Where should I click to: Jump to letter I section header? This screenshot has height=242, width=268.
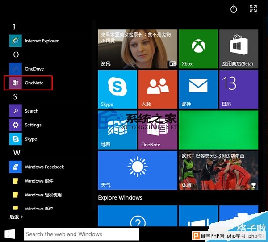(x=14, y=27)
